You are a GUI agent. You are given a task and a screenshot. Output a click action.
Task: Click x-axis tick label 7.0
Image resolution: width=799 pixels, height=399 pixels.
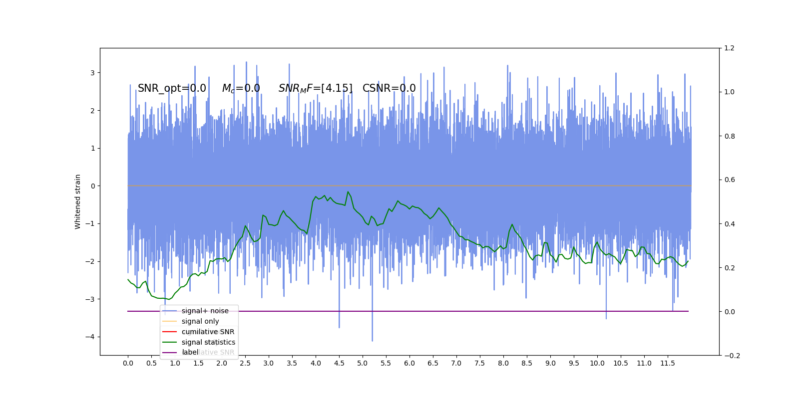point(456,363)
